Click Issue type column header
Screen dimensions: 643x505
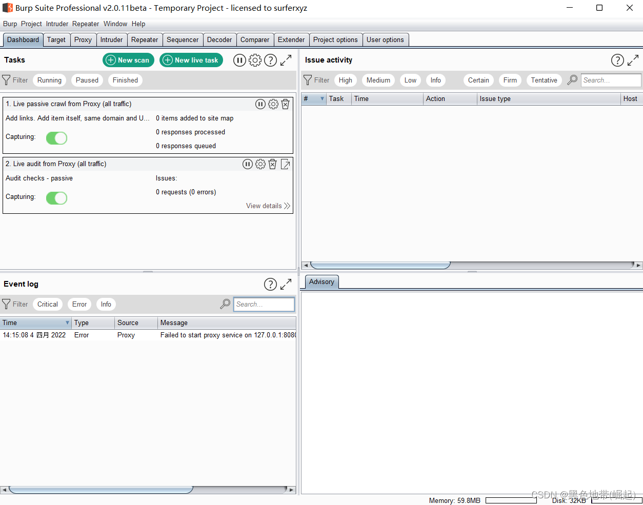tap(548, 99)
